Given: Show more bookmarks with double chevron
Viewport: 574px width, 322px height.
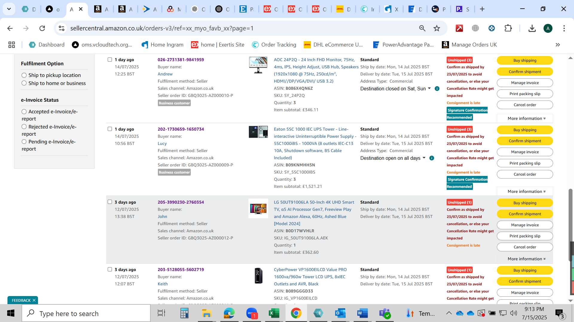Looking at the screenshot, I should pyautogui.click(x=558, y=45).
